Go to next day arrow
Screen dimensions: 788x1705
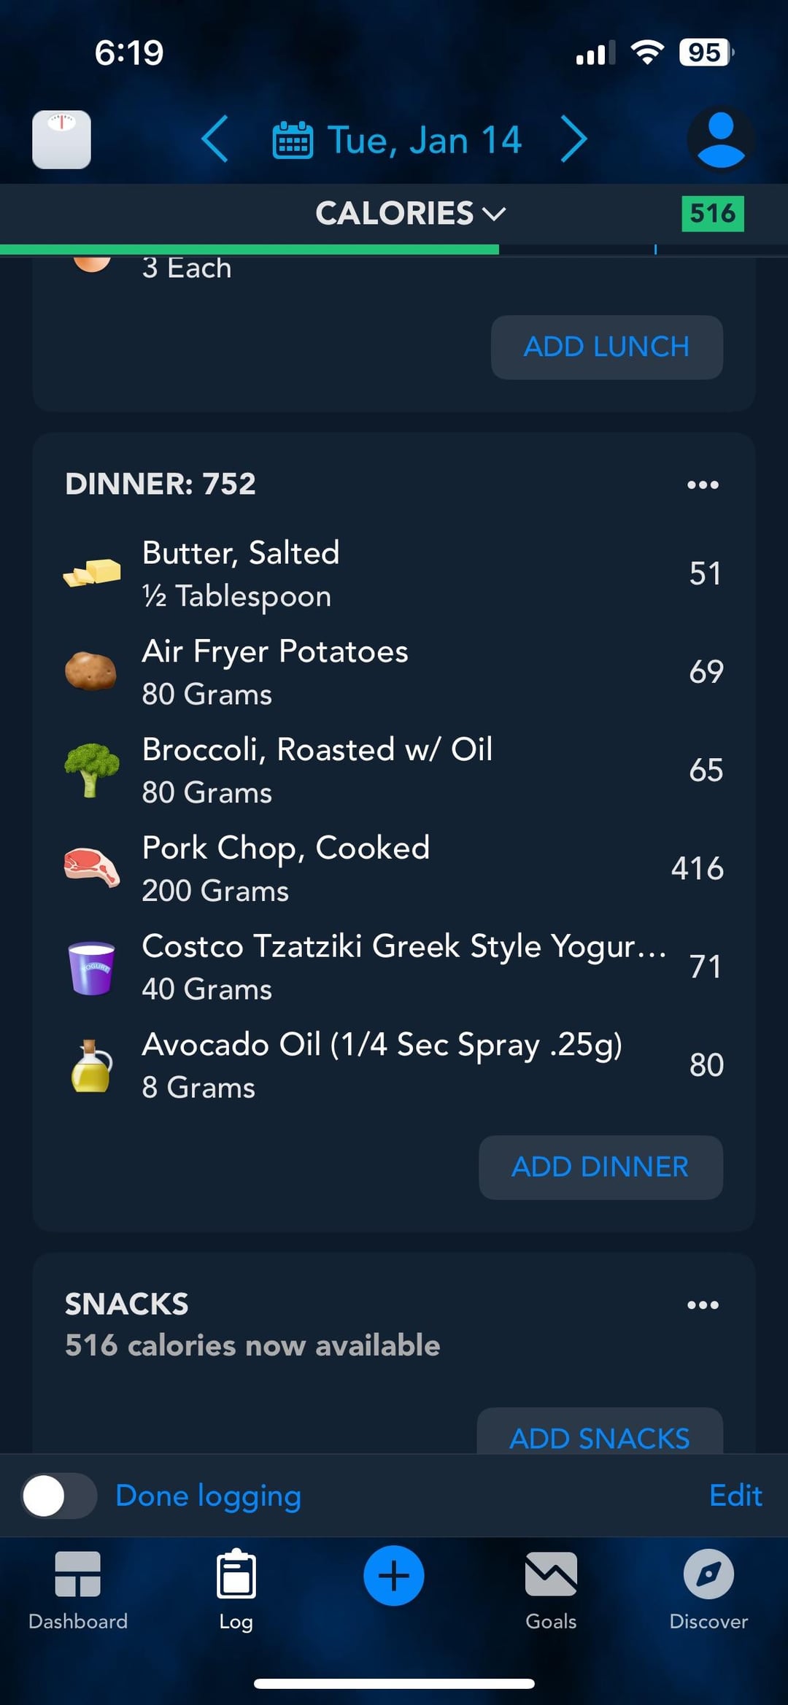point(574,139)
